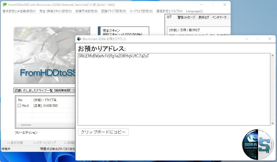This screenshot has height=162, width=277.
Task: Open the ハードウェア設定(D) menu
Action: click(141, 11)
